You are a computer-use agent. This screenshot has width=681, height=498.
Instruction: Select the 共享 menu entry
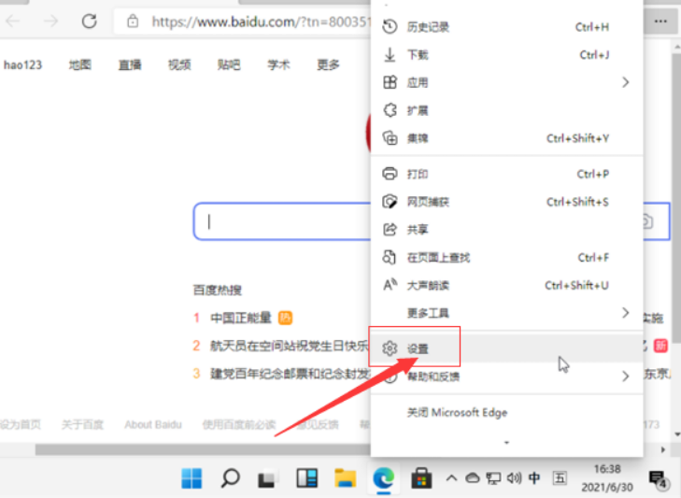point(506,229)
